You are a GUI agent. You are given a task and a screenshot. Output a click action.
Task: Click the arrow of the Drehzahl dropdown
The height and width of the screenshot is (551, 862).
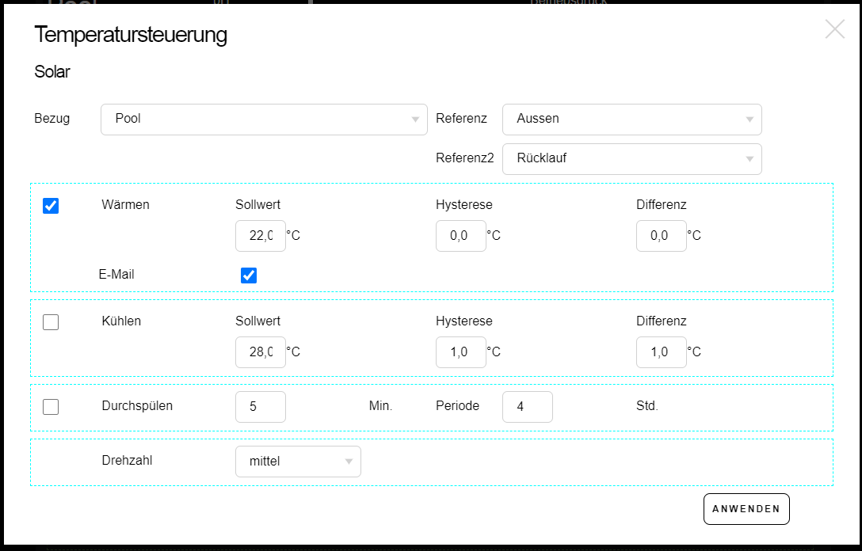[x=349, y=462]
